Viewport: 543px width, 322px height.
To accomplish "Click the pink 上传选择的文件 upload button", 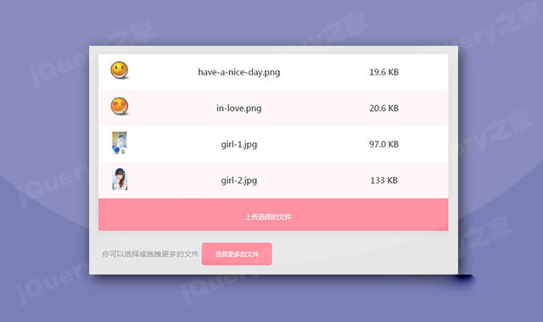I will pos(273,214).
